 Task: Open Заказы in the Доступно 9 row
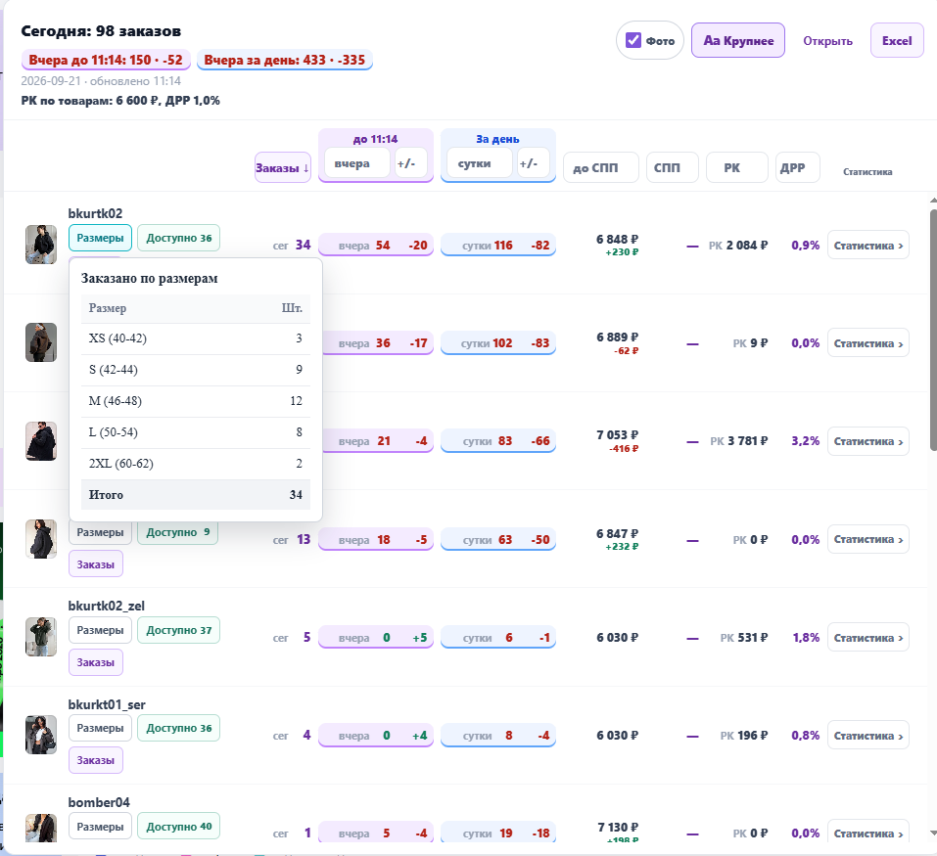tap(96, 564)
